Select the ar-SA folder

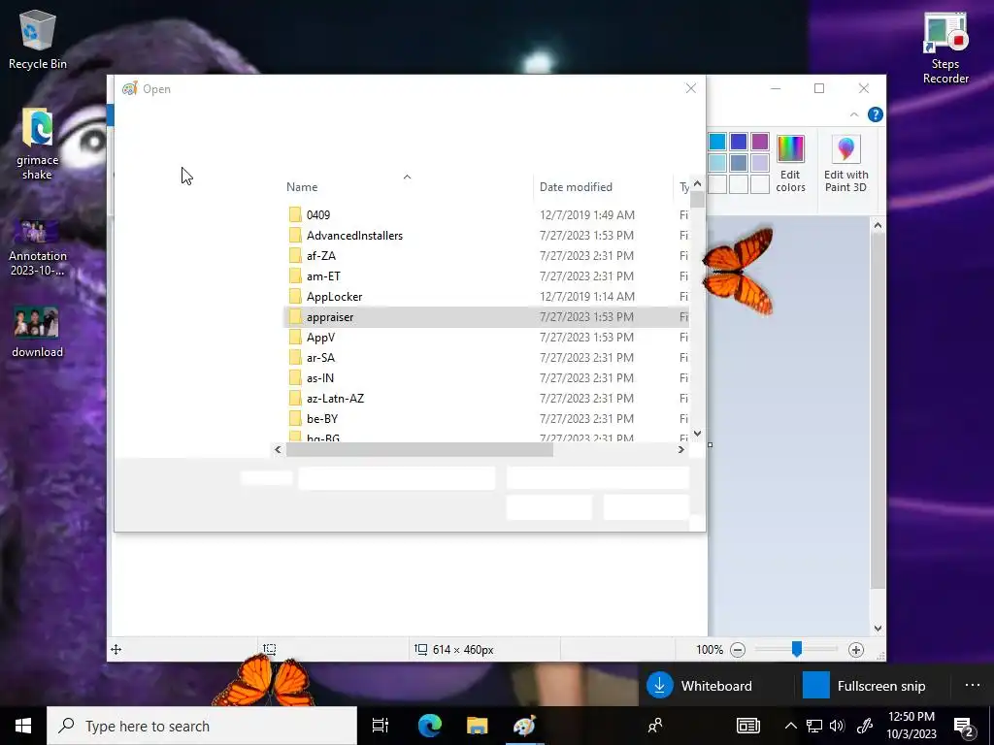tap(486, 357)
